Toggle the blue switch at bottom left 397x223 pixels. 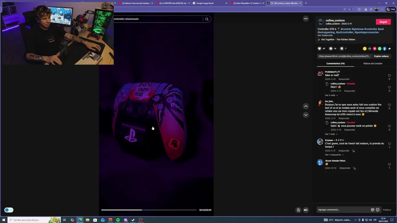[x=9, y=210]
